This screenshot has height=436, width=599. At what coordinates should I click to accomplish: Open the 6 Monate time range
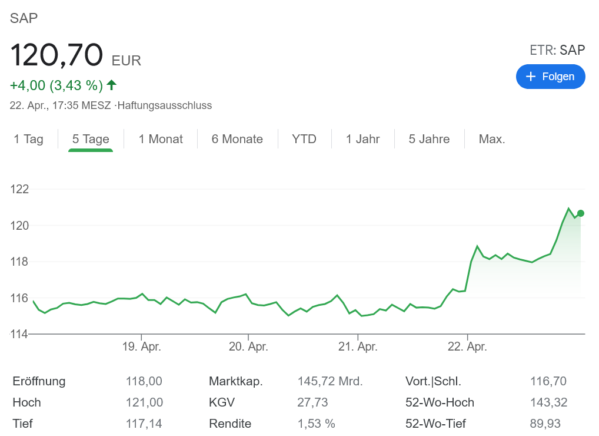click(237, 139)
